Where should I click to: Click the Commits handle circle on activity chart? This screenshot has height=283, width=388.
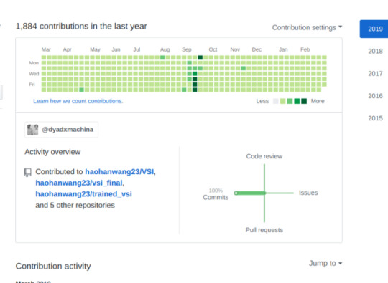click(236, 193)
